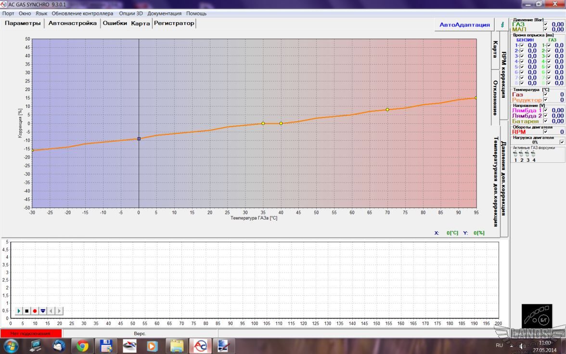
Task: Toggle gas injector 3 checkbox
Action: [x=549, y=56]
